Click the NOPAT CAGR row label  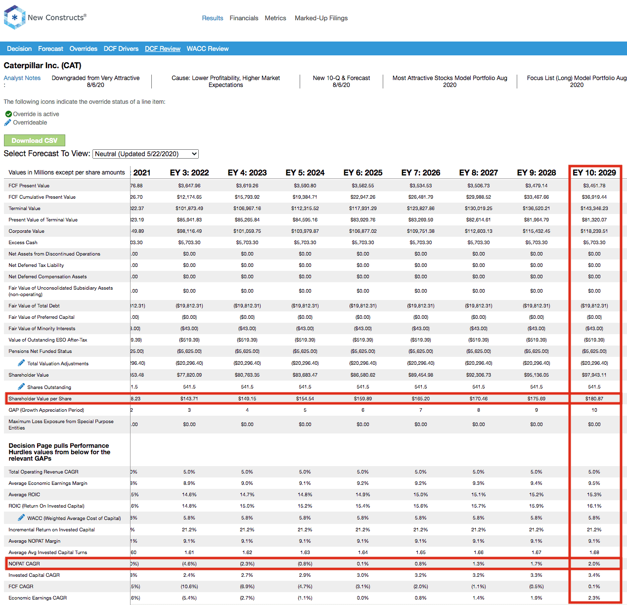click(24, 564)
